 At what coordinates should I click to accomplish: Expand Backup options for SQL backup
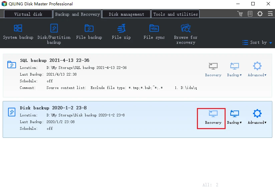coord(234,70)
